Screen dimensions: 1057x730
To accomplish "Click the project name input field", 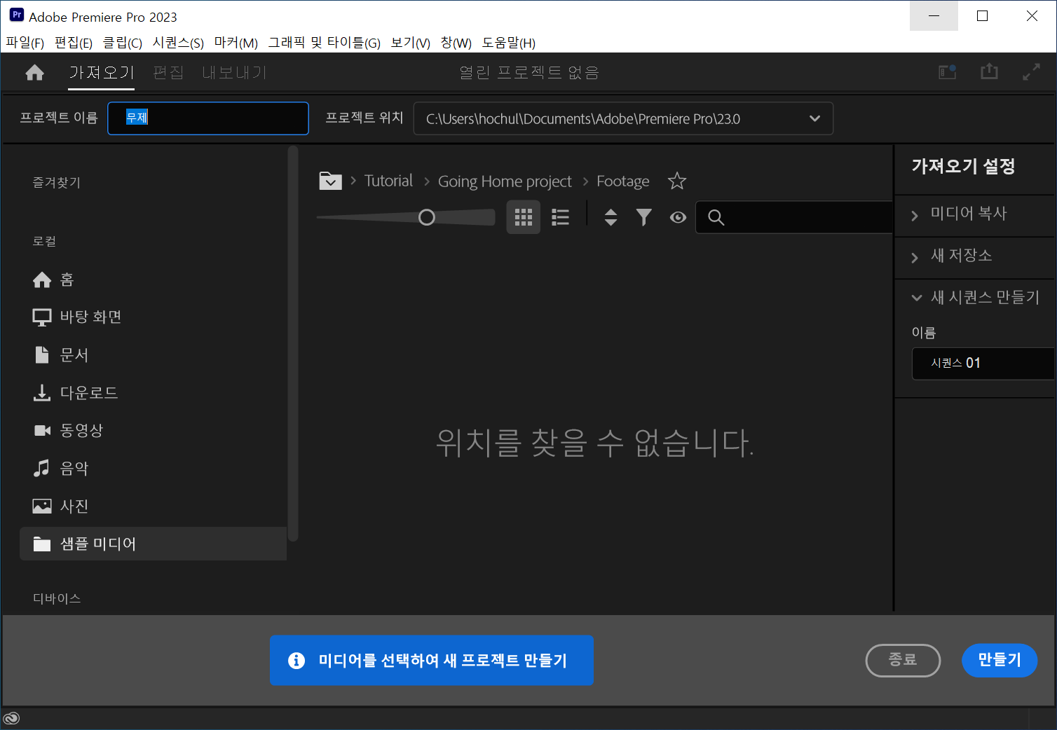I will click(x=208, y=118).
